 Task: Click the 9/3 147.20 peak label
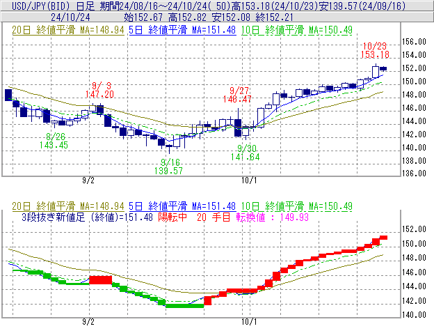click(x=99, y=90)
